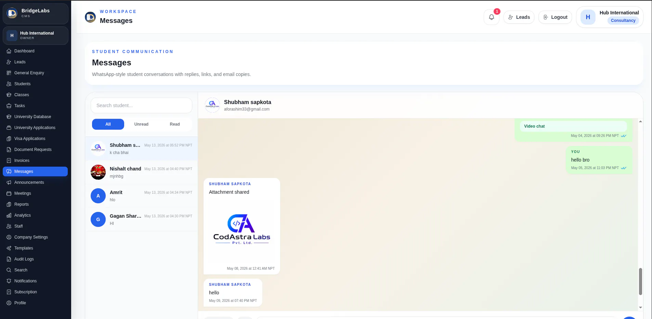Open Templates in sidebar
This screenshot has height=319, width=652.
tap(35, 248)
